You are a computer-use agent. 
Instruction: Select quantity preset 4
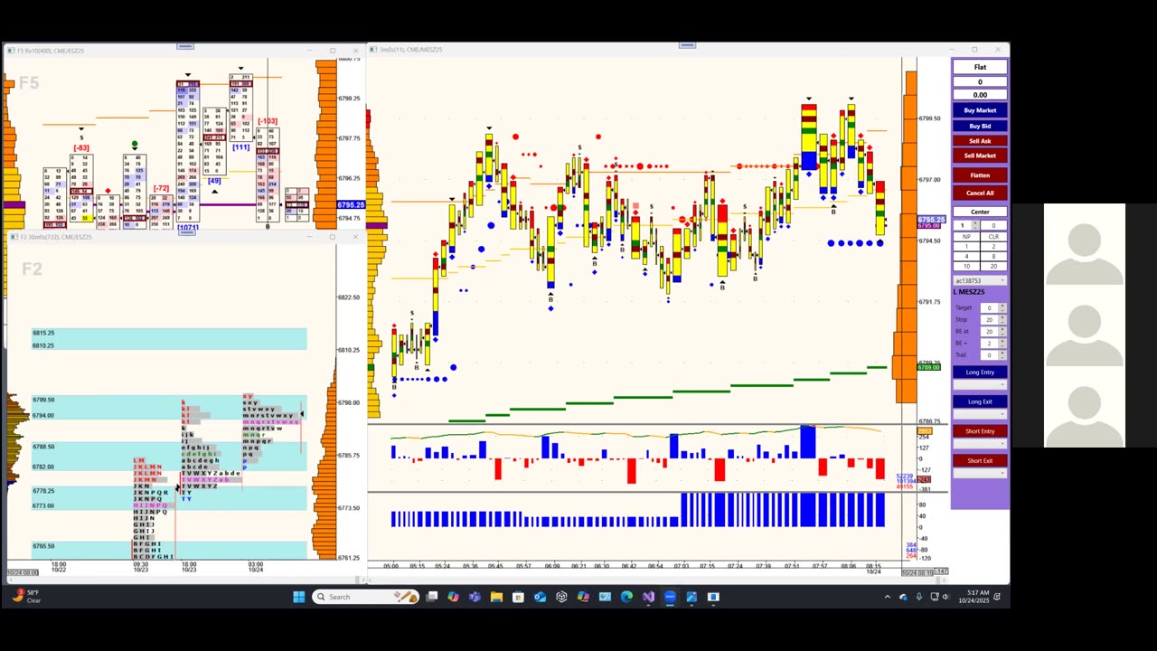(x=966, y=256)
